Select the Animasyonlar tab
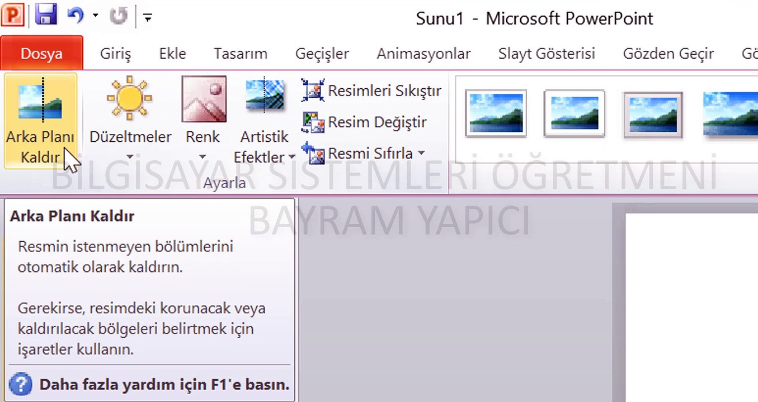This screenshot has height=402, width=758. [423, 54]
